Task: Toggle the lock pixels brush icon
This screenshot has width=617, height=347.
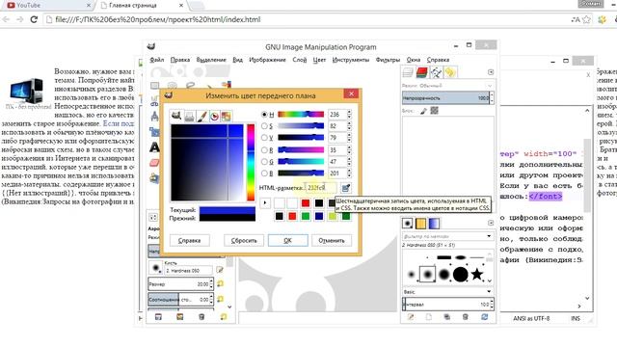Action: click(x=423, y=111)
